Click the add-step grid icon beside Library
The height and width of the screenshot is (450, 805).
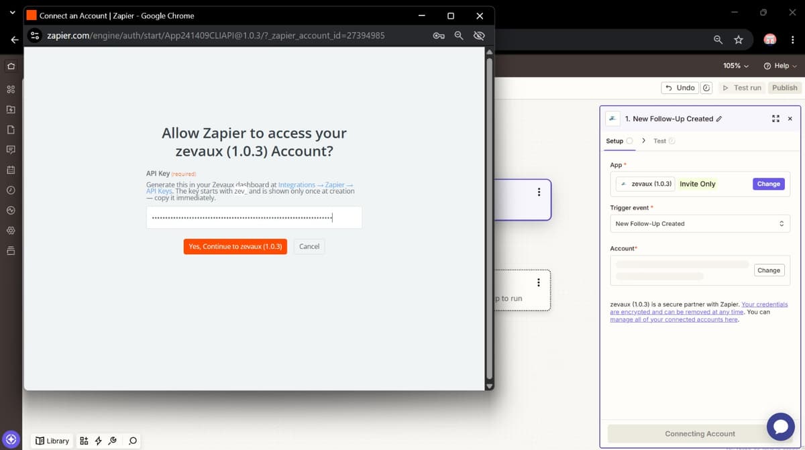point(84,441)
